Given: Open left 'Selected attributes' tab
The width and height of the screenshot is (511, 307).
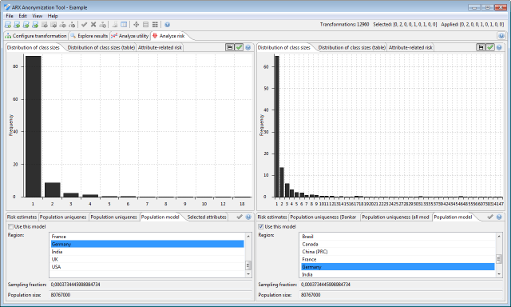Looking at the screenshot, I should [207, 217].
